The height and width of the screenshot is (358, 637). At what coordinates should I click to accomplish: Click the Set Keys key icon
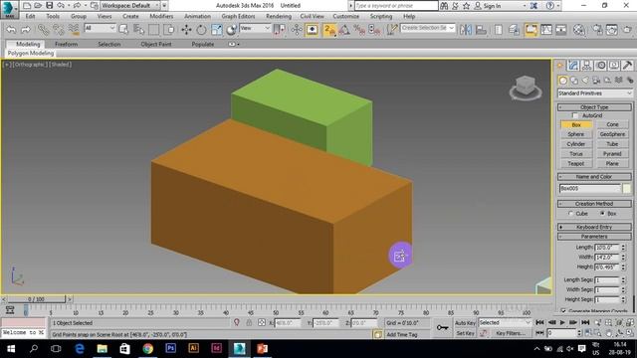tap(442, 327)
